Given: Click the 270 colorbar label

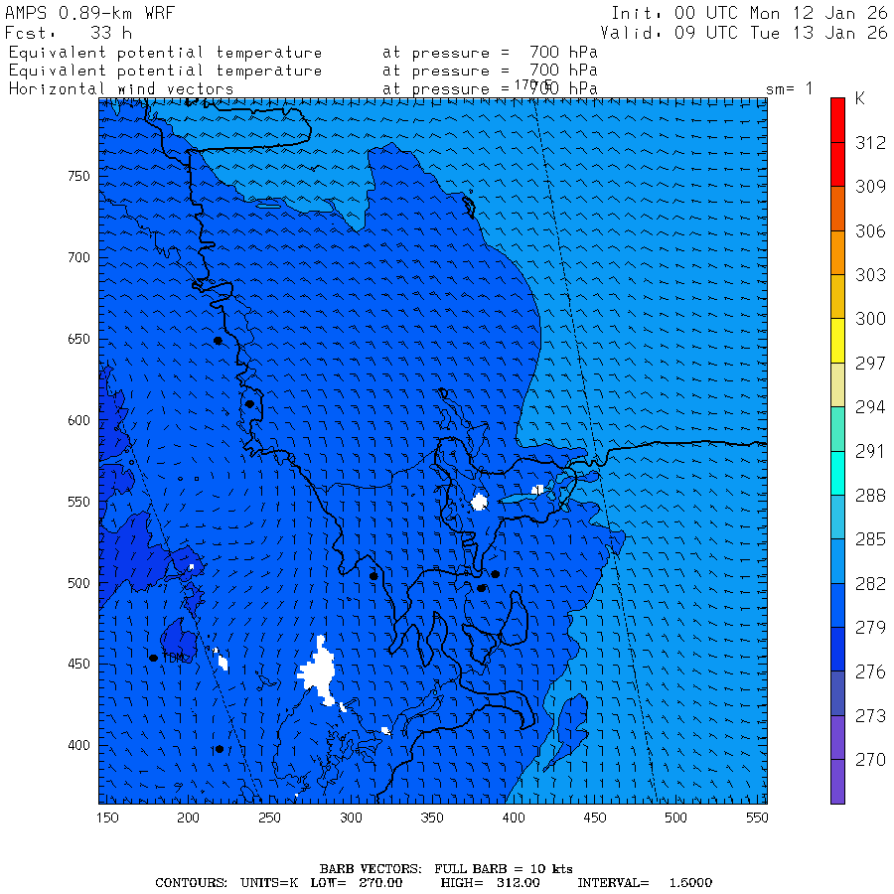Looking at the screenshot, I should [x=870, y=760].
